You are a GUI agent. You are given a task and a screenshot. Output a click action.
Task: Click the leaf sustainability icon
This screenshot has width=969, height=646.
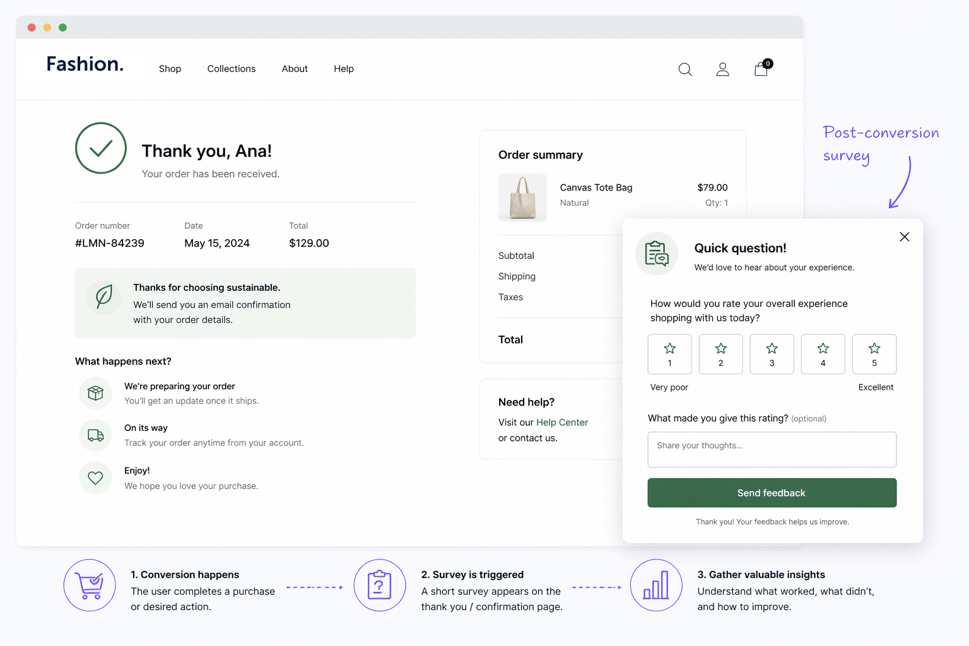pyautogui.click(x=104, y=296)
